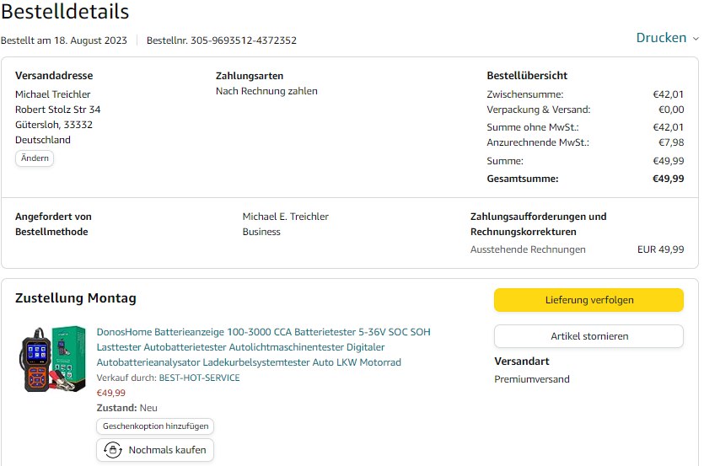Click street Robert Stolz Str 34
Viewport: 704px width, 466px height.
tap(57, 110)
